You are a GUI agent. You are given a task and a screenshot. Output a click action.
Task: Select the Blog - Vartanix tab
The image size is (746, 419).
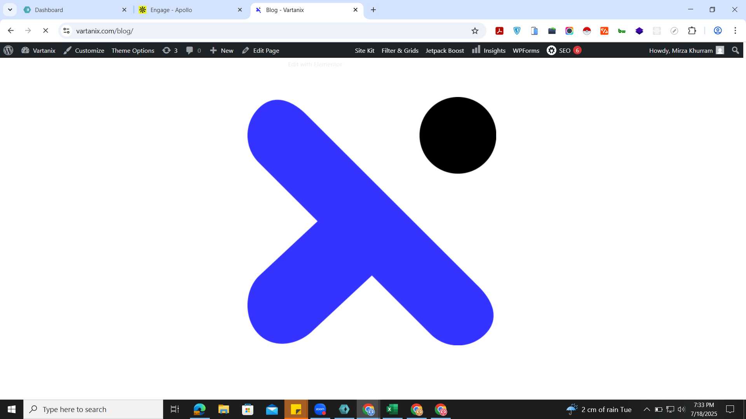pos(307,10)
